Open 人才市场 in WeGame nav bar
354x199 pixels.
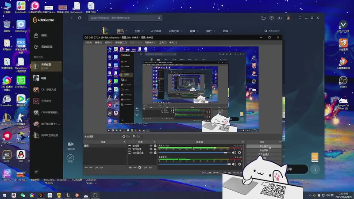click(x=156, y=31)
